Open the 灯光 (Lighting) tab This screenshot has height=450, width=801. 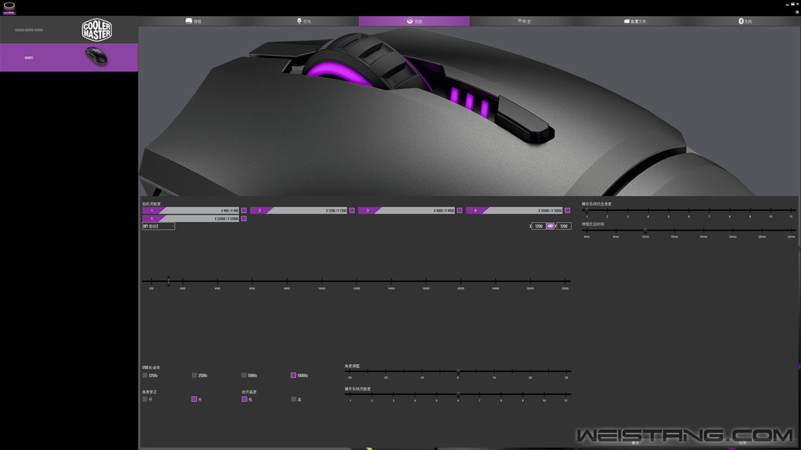pyautogui.click(x=304, y=21)
